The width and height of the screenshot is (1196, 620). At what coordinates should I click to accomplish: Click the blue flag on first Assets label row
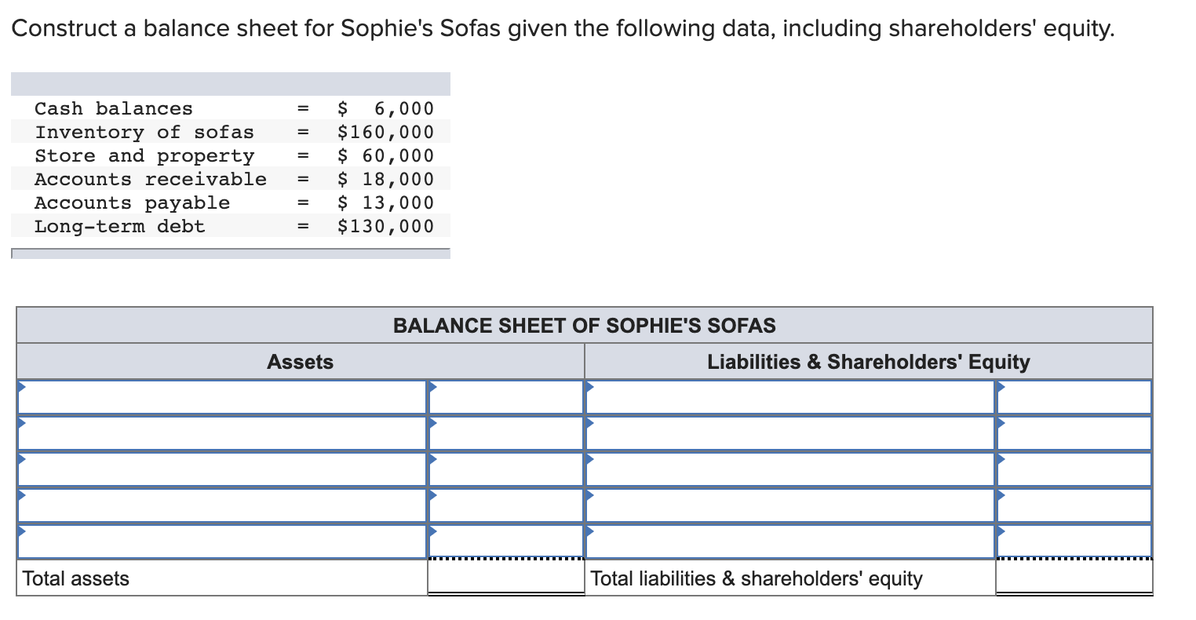click(x=22, y=387)
